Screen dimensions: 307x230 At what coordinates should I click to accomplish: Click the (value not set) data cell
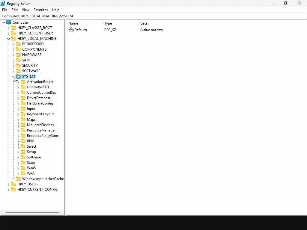[x=151, y=30]
